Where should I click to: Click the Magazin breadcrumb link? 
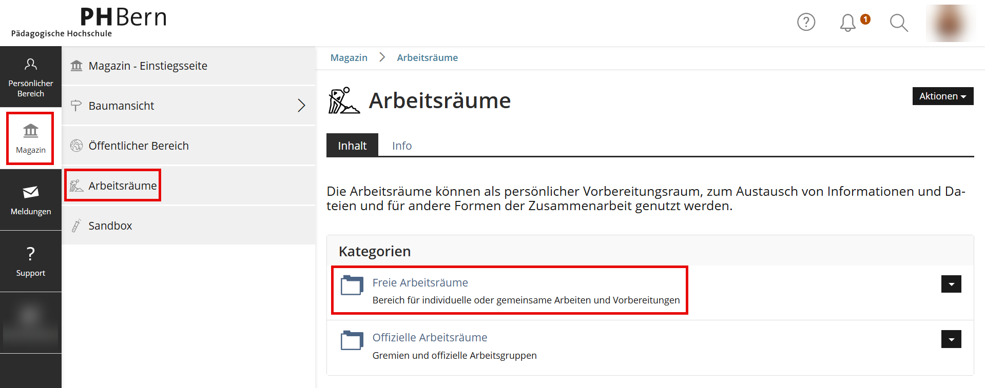coord(349,57)
